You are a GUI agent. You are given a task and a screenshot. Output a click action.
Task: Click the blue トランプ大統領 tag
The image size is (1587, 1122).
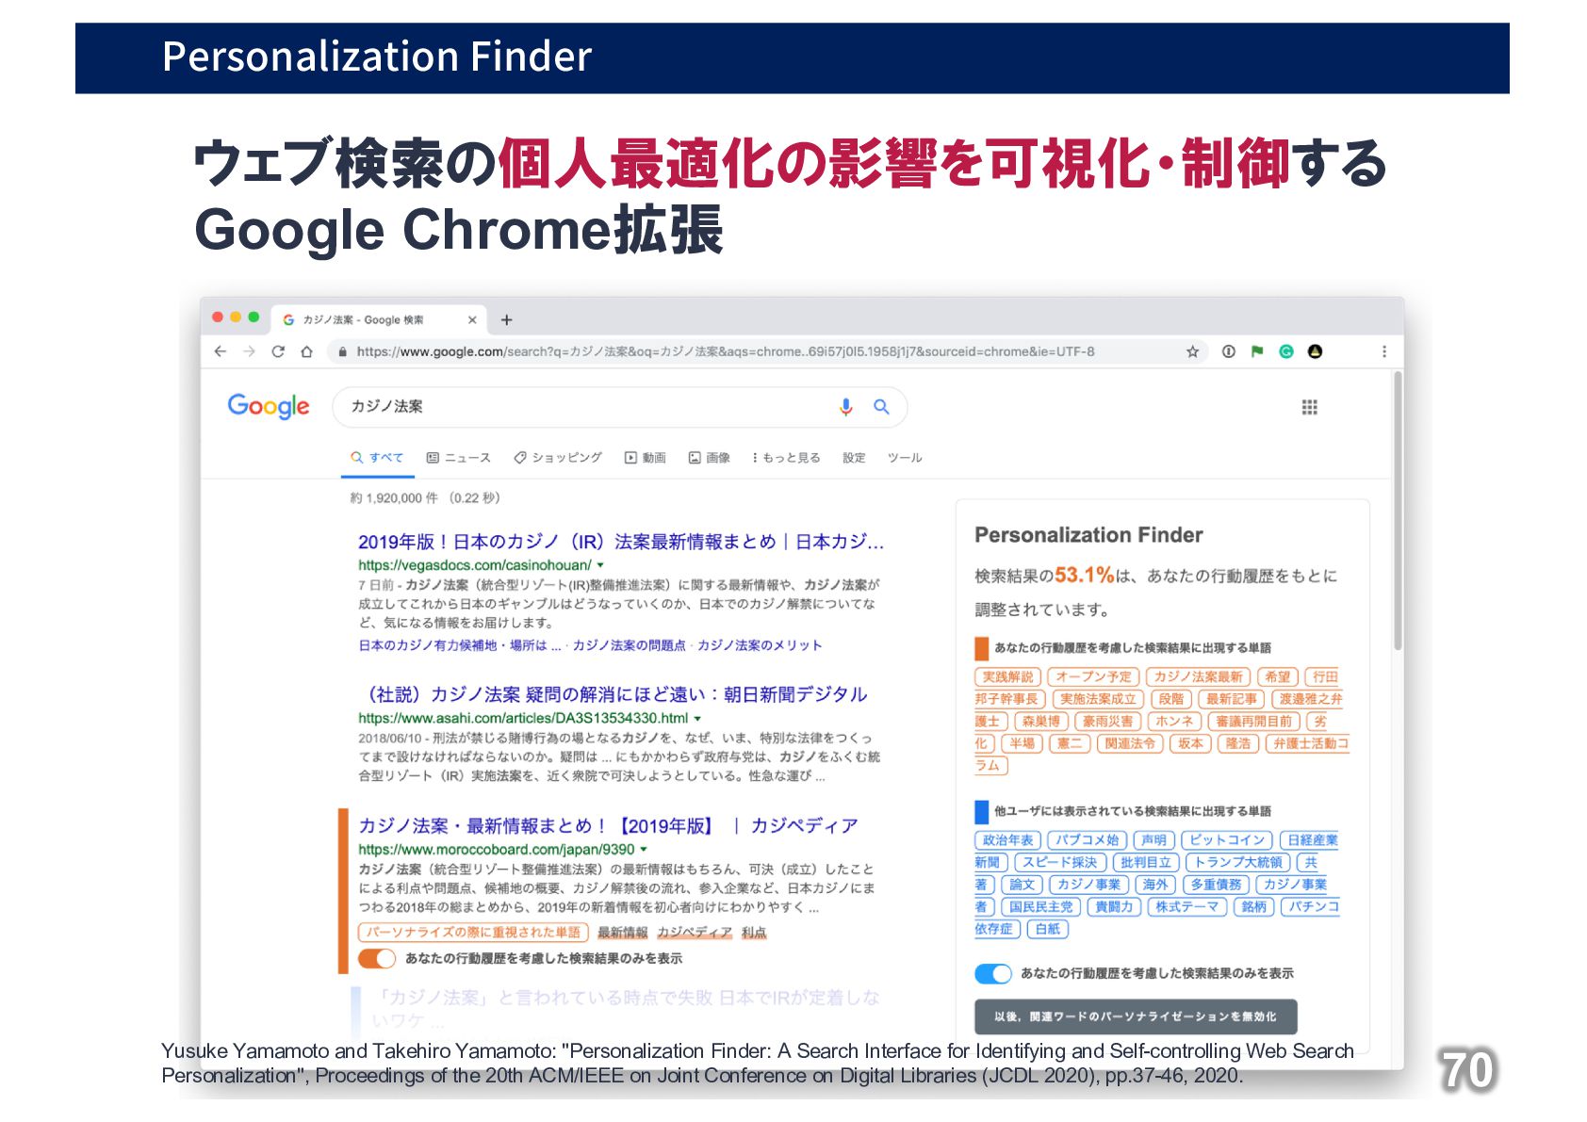tap(1238, 862)
